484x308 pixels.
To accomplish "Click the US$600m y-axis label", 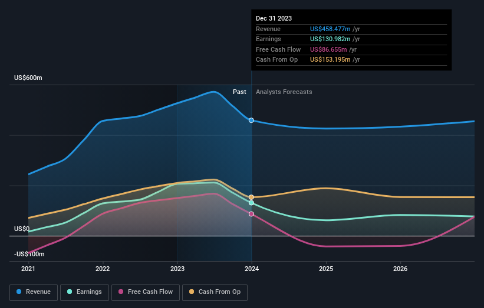I will click(x=28, y=78).
